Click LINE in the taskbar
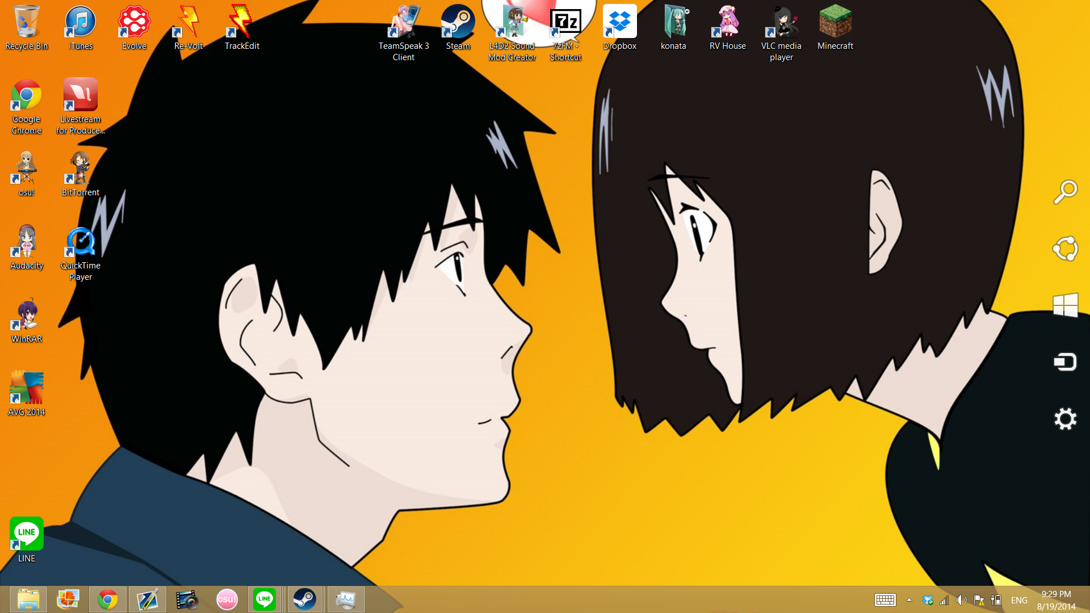 [265, 599]
